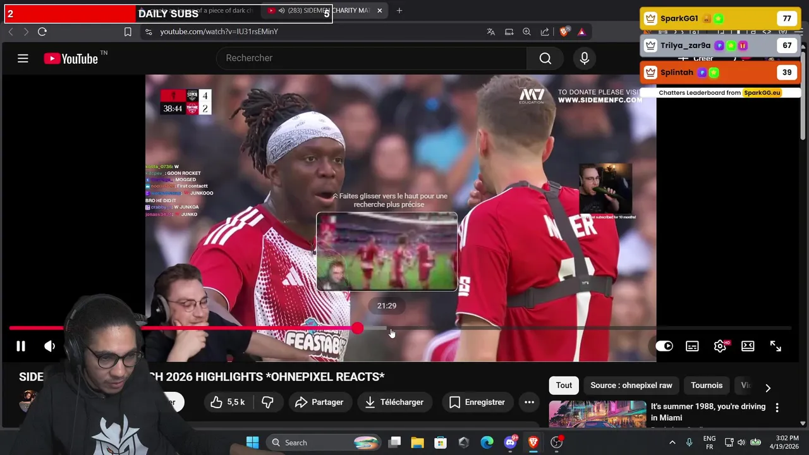The height and width of the screenshot is (455, 809).
Task: Open the player settings gear
Action: 720,346
